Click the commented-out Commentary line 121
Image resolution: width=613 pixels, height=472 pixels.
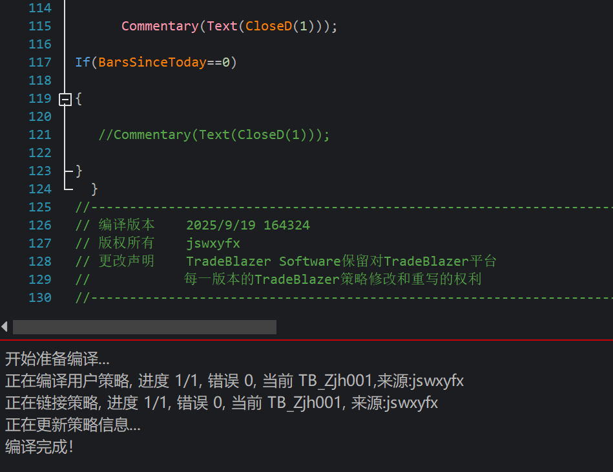(x=214, y=135)
